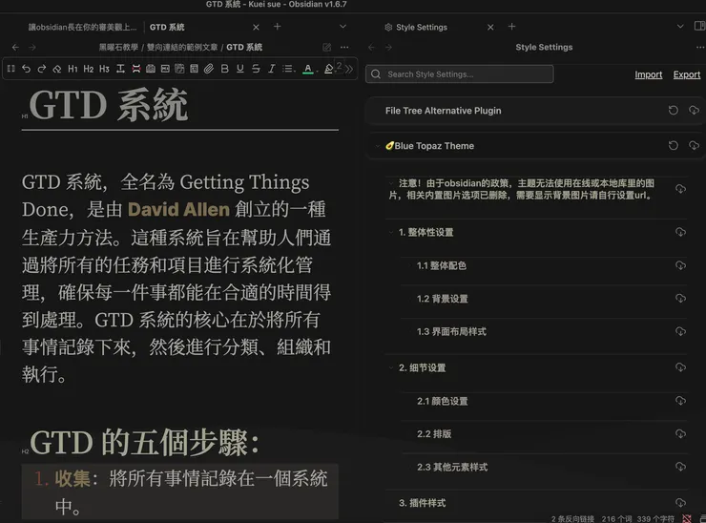Click the 2 条反向链接 status bar entry
Viewport: 706px width, 523px height.
click(572, 519)
